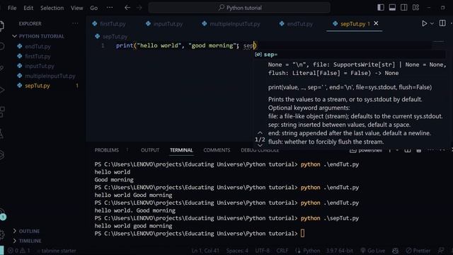Click the terminal prompt input line
The height and width of the screenshot is (255, 453).
(x=200, y=233)
